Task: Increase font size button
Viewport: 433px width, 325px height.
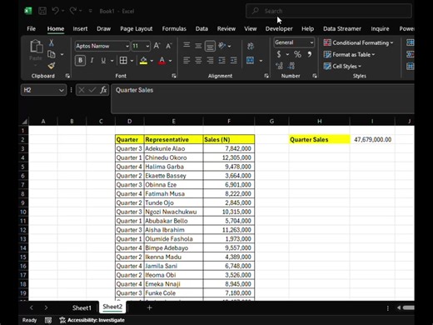Action: pos(157,46)
